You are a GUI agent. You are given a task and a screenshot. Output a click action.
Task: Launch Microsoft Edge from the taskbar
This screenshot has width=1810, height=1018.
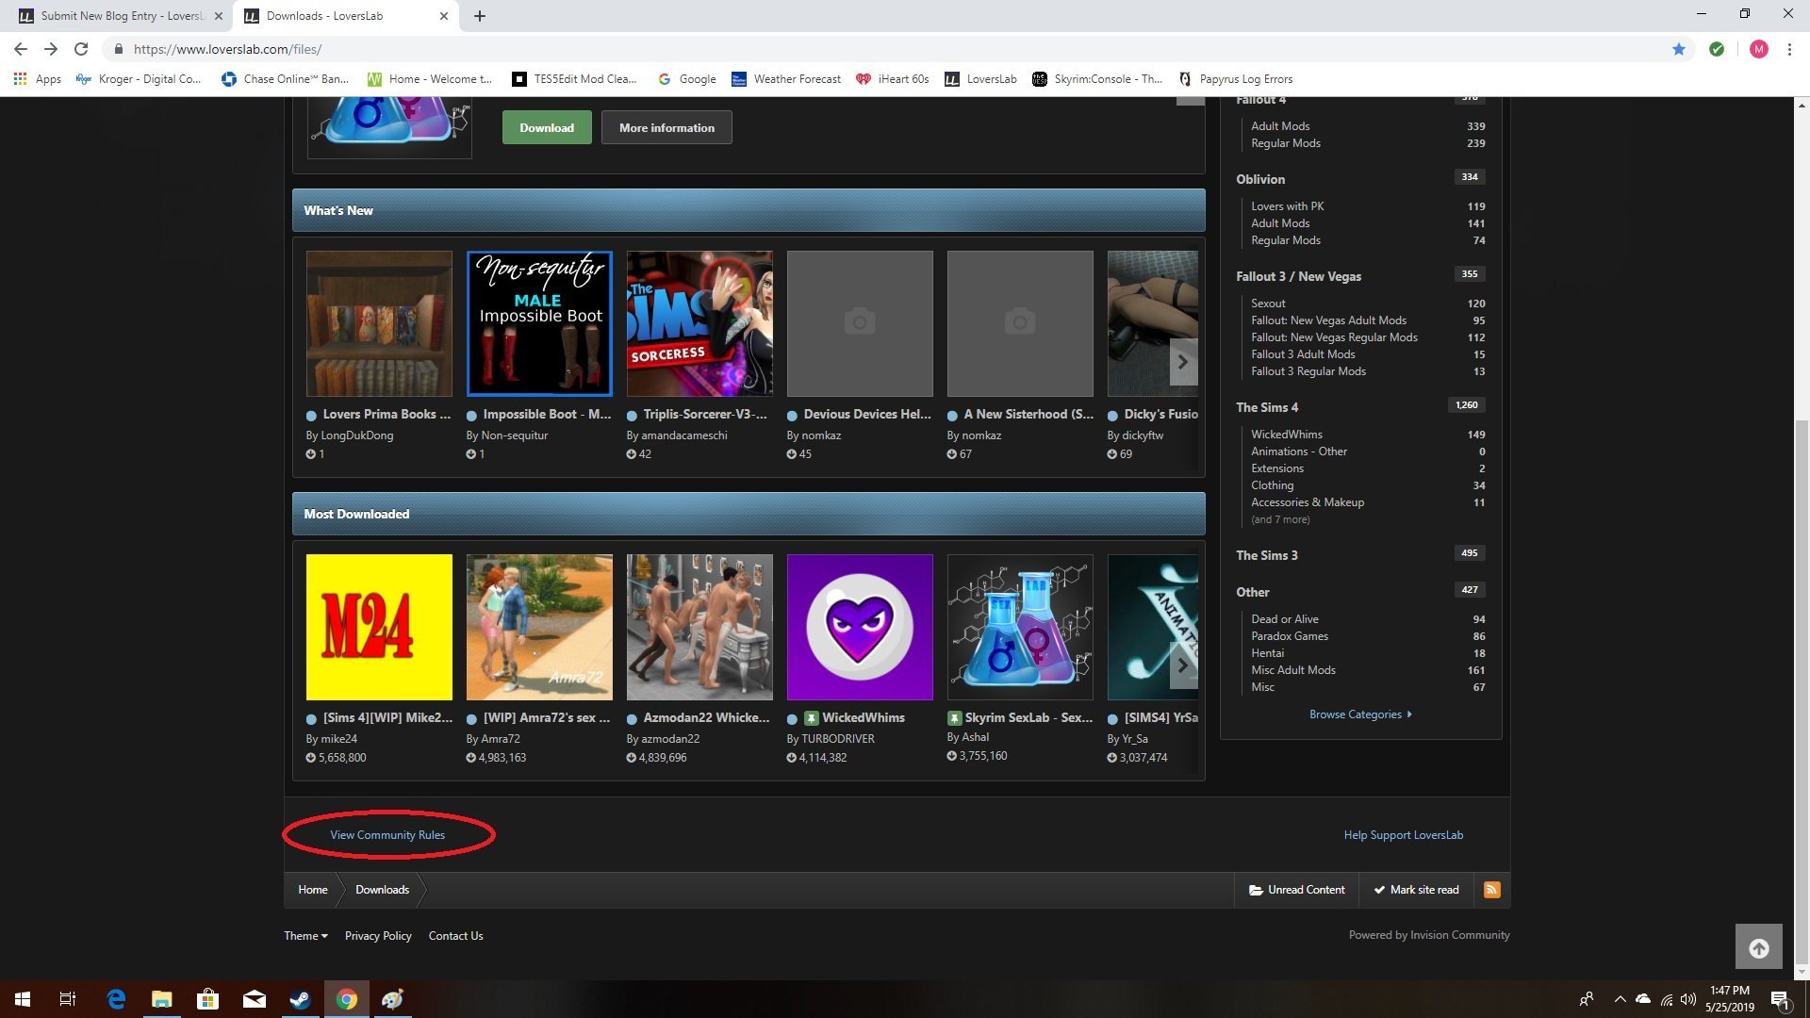(x=116, y=999)
